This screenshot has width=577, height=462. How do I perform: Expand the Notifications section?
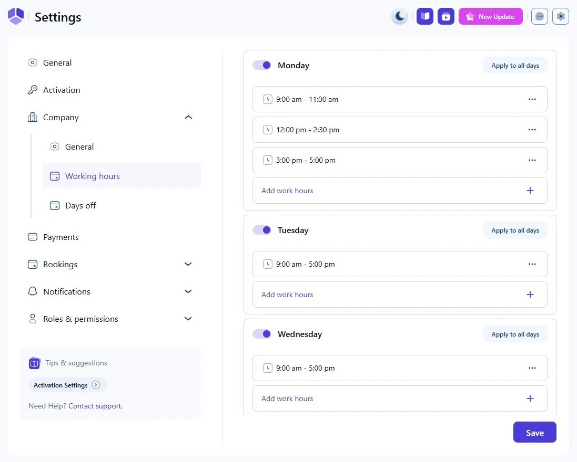[188, 291]
